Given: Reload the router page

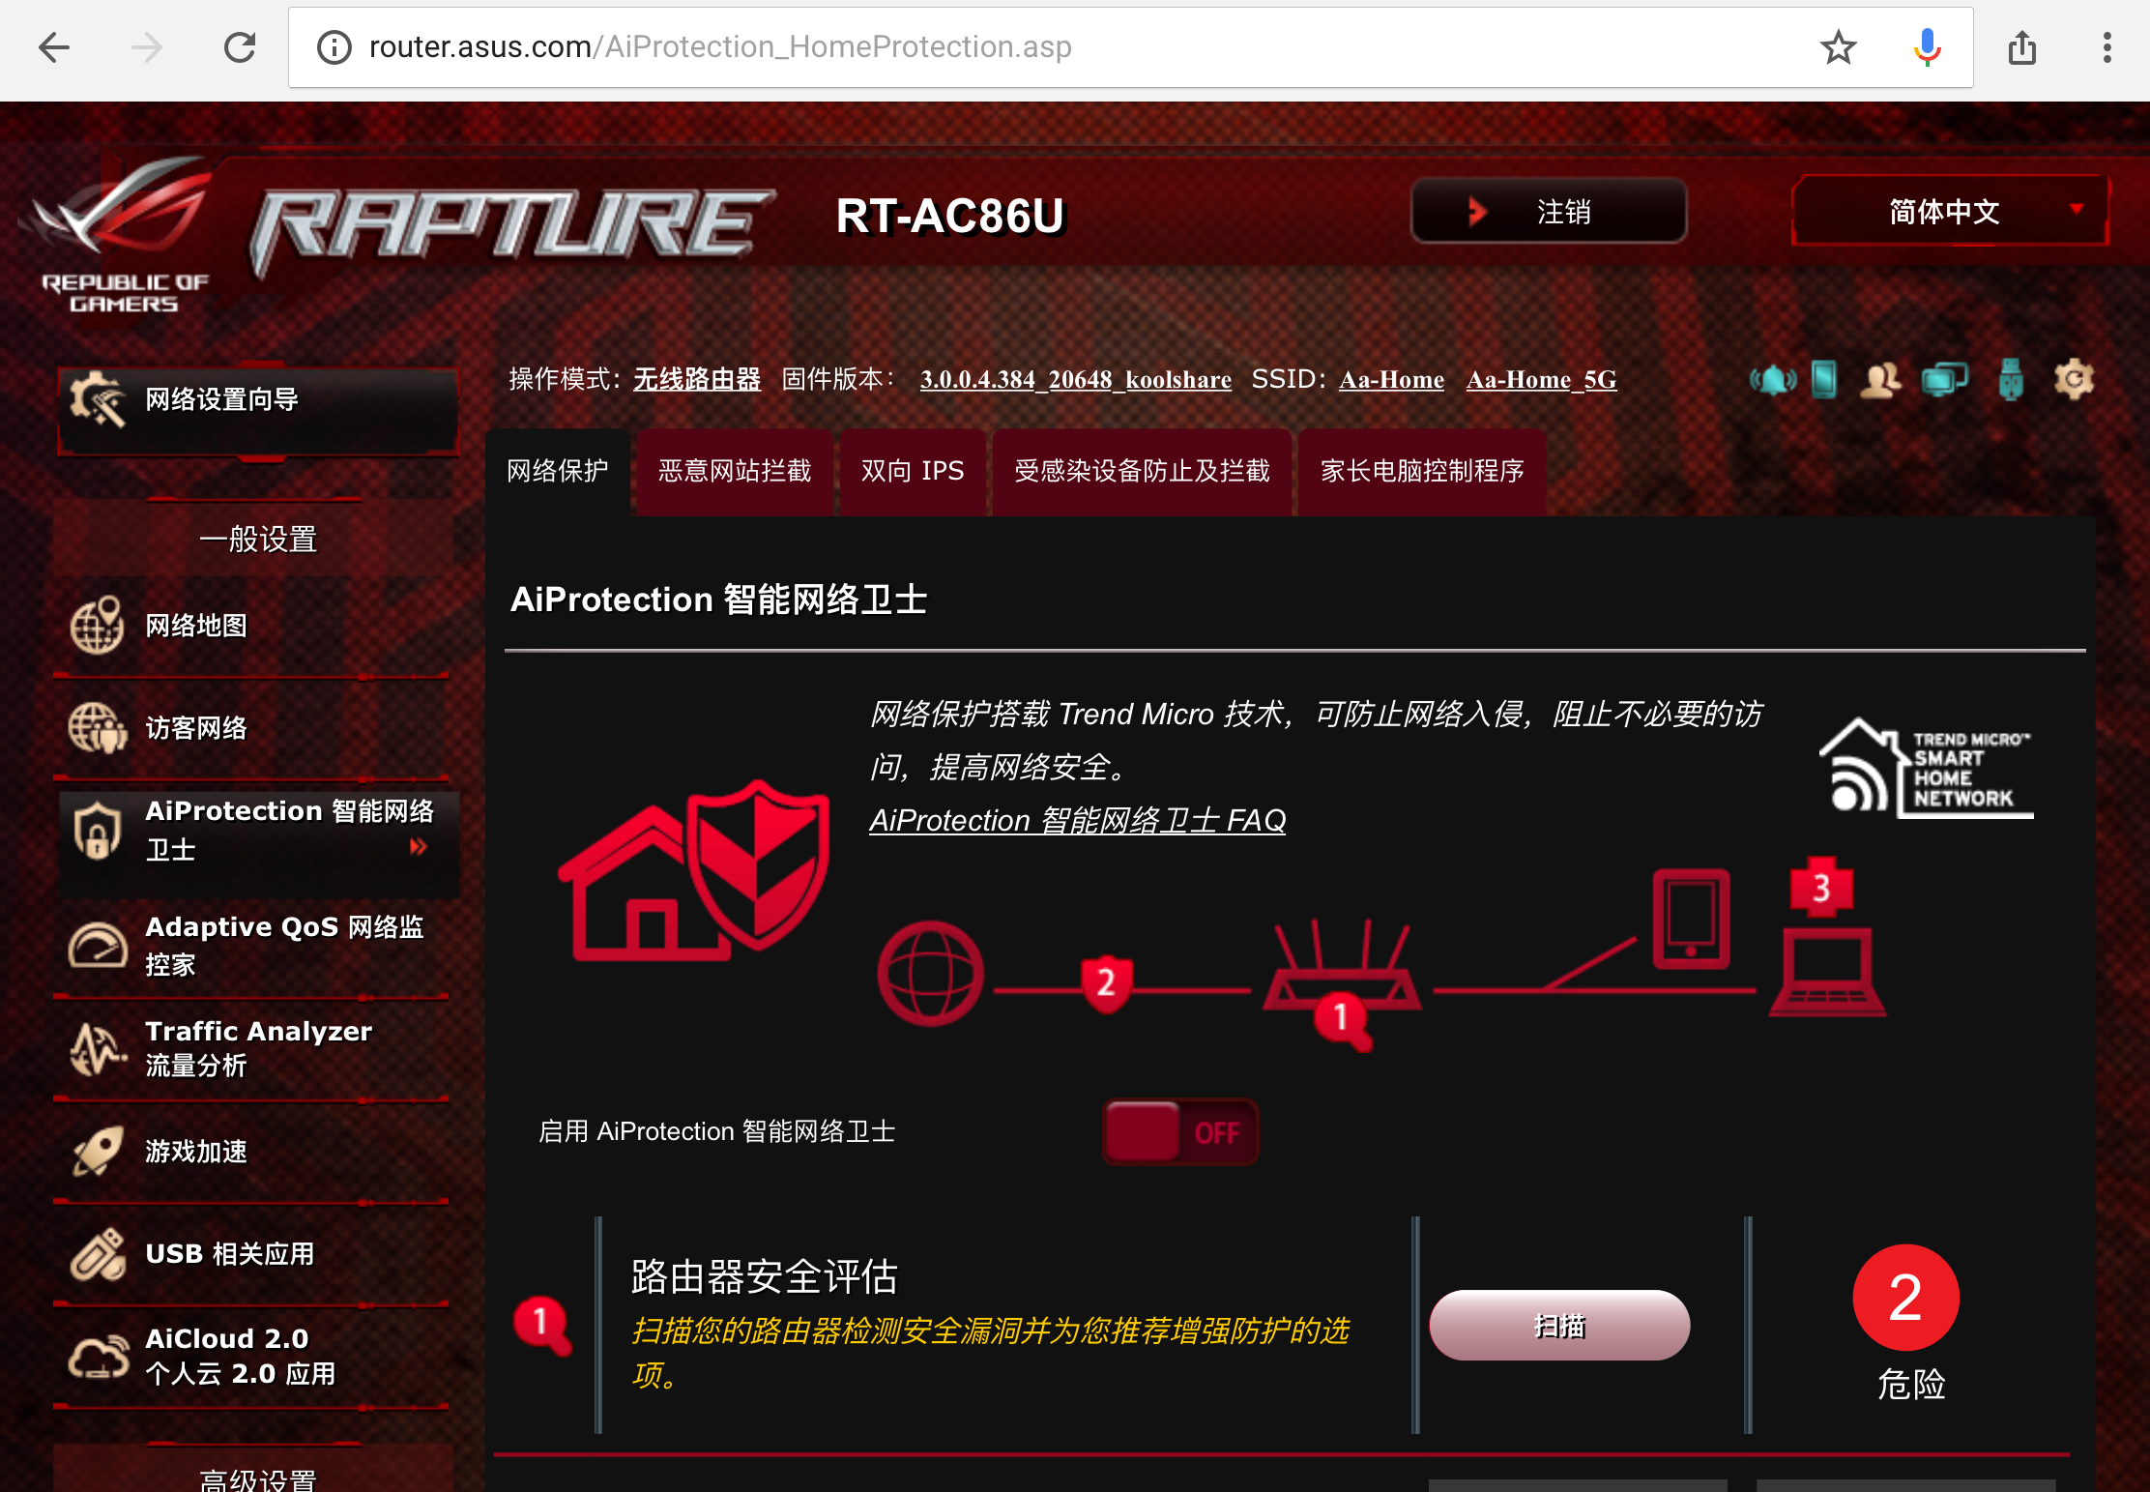Looking at the screenshot, I should pyautogui.click(x=239, y=46).
